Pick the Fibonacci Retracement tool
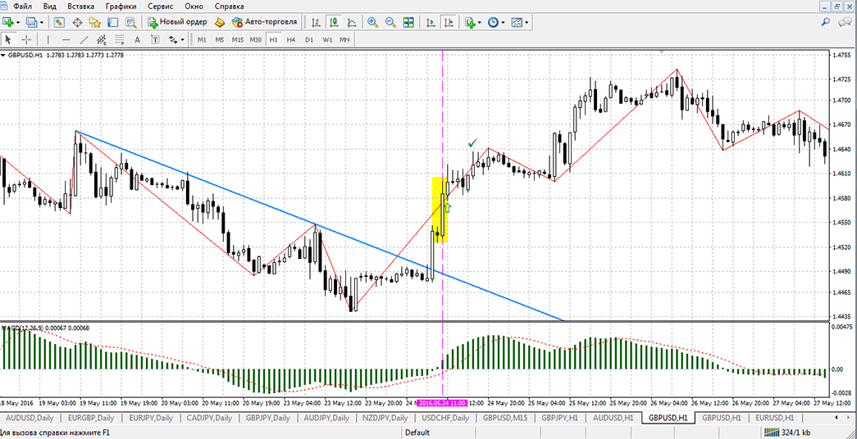857x439 pixels. pos(119,40)
